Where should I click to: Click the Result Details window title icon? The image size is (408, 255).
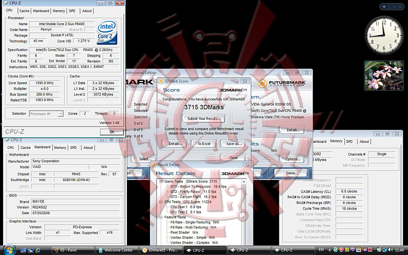click(x=154, y=165)
